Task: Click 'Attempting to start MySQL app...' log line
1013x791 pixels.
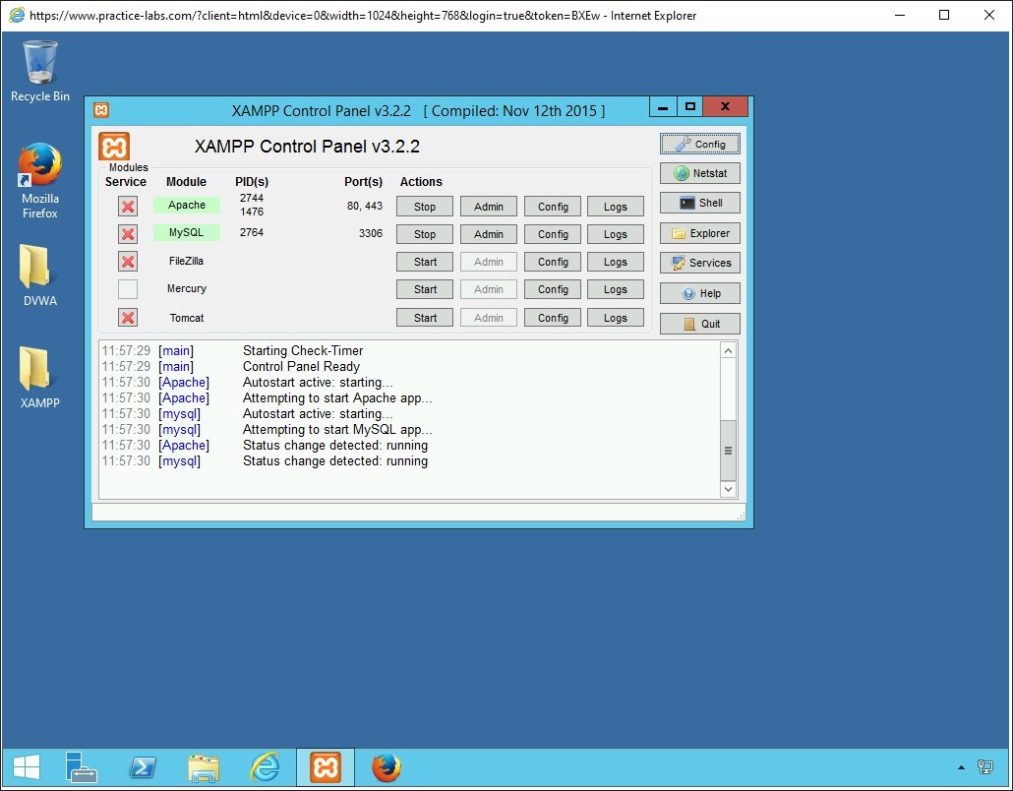Action: pos(337,430)
